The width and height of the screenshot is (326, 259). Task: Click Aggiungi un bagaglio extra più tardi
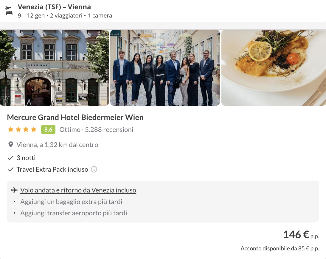pyautogui.click(x=71, y=202)
